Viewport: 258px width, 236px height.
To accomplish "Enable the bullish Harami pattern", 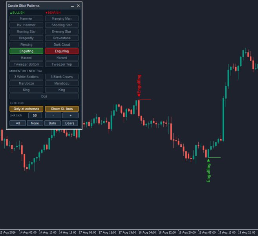I will click(26, 58).
